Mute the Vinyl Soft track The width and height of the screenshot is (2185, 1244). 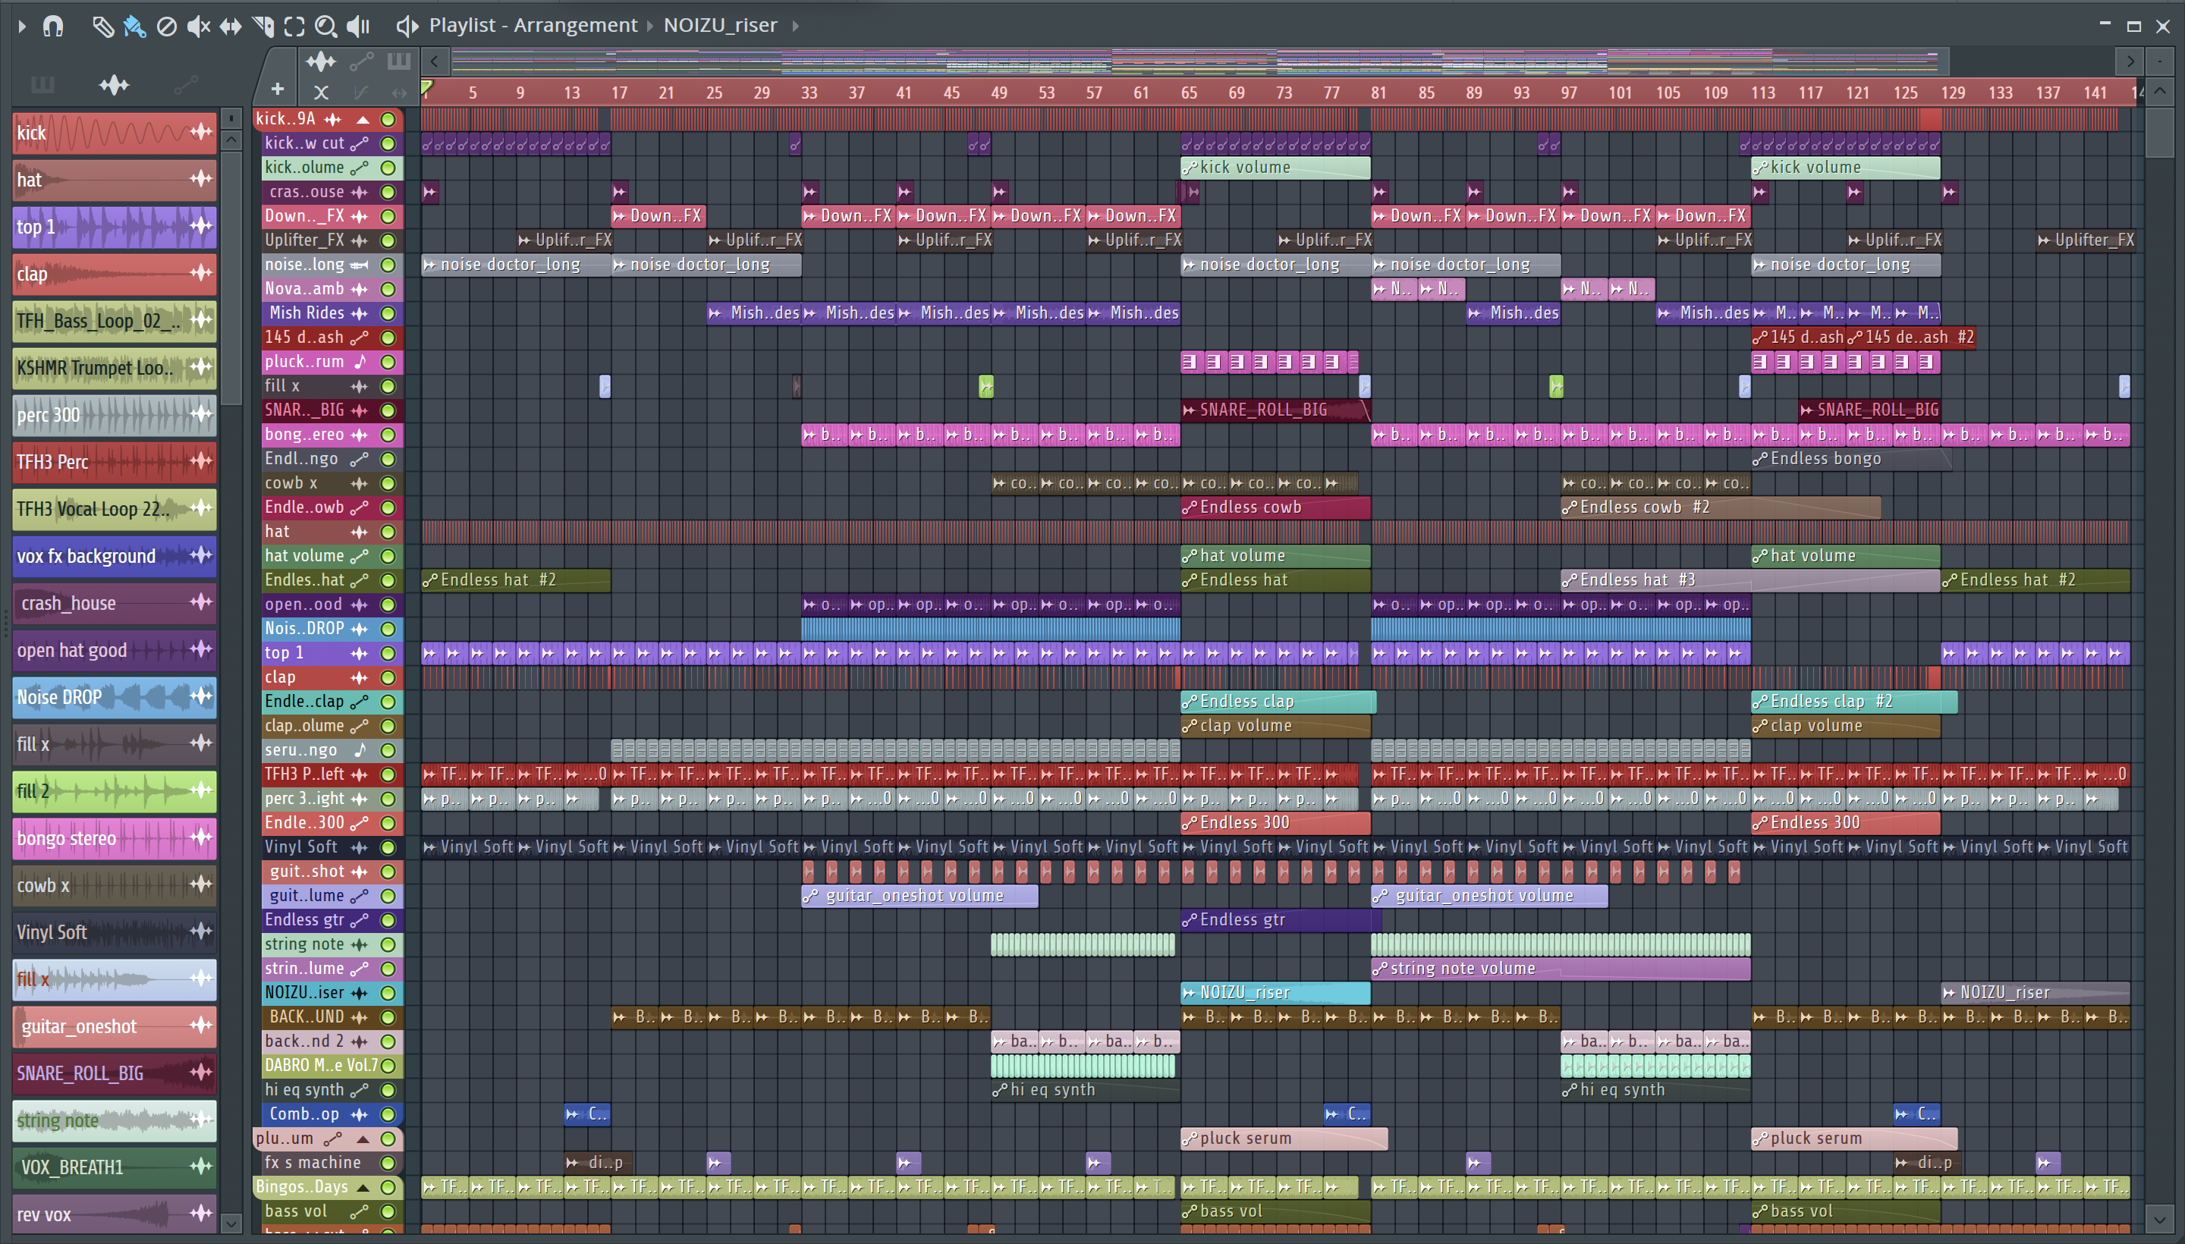pos(388,847)
